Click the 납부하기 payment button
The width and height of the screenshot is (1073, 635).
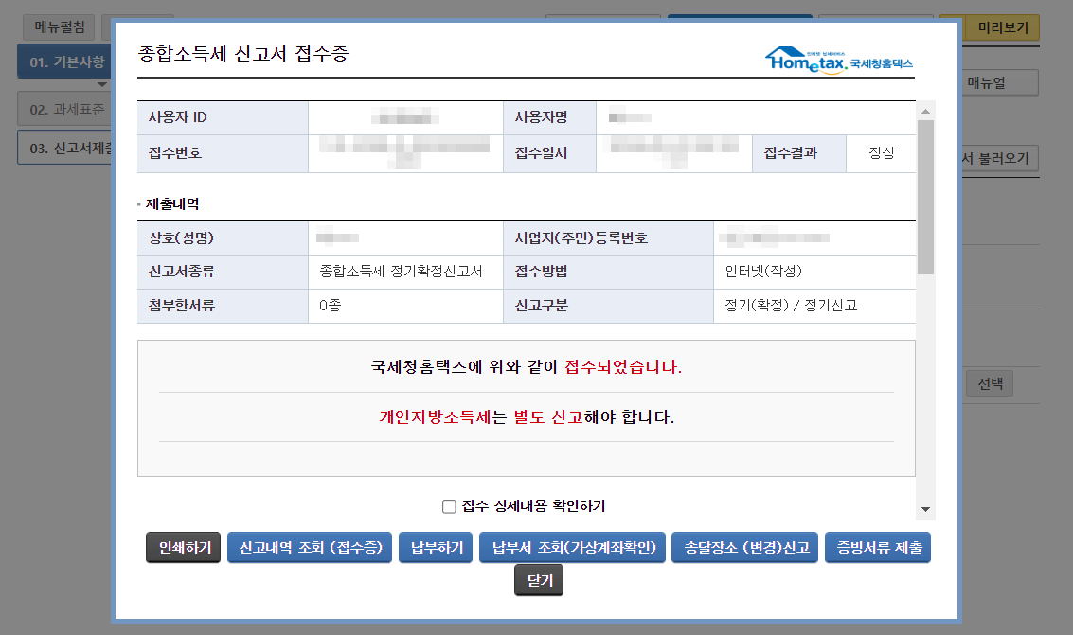click(435, 547)
